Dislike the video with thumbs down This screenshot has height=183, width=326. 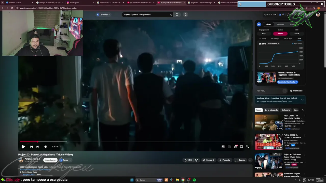tap(196, 160)
